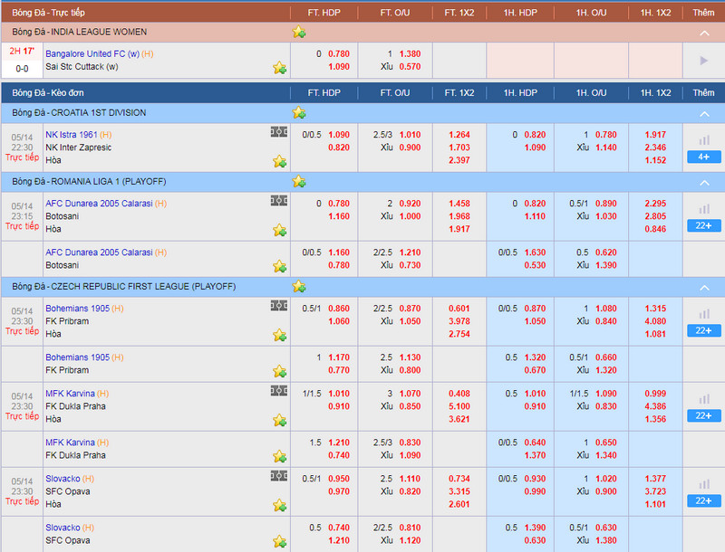The image size is (725, 552).
Task: Click the favorite star for Bangalore United match
Action: point(279,68)
